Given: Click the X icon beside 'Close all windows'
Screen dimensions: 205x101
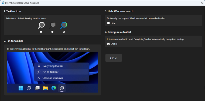Looking at the screenshot, I should pos(39,78).
